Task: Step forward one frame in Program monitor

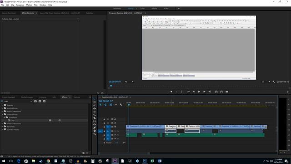Action: point(204,92)
